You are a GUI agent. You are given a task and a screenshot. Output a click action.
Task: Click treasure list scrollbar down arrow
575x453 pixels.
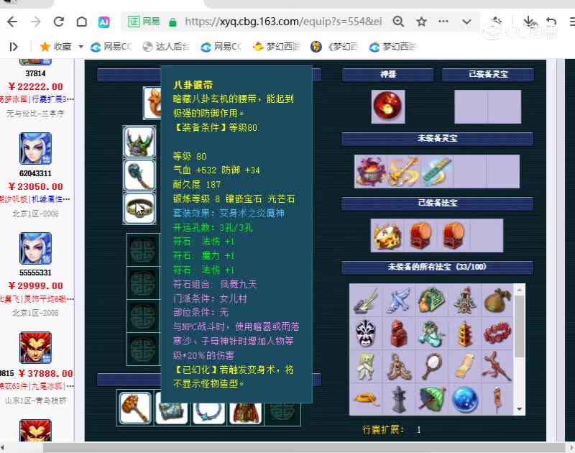(519, 409)
